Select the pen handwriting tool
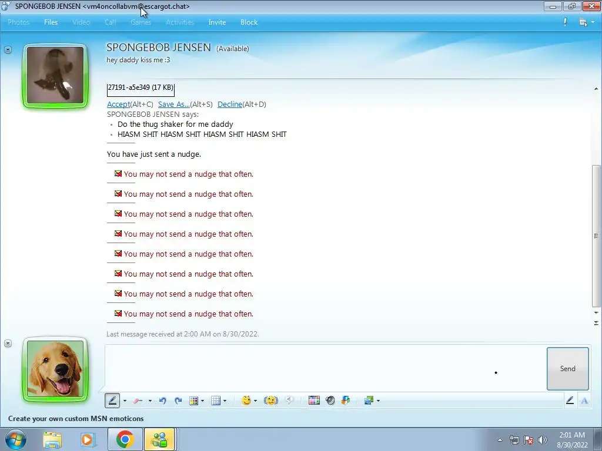The width and height of the screenshot is (602, 451). (112, 400)
